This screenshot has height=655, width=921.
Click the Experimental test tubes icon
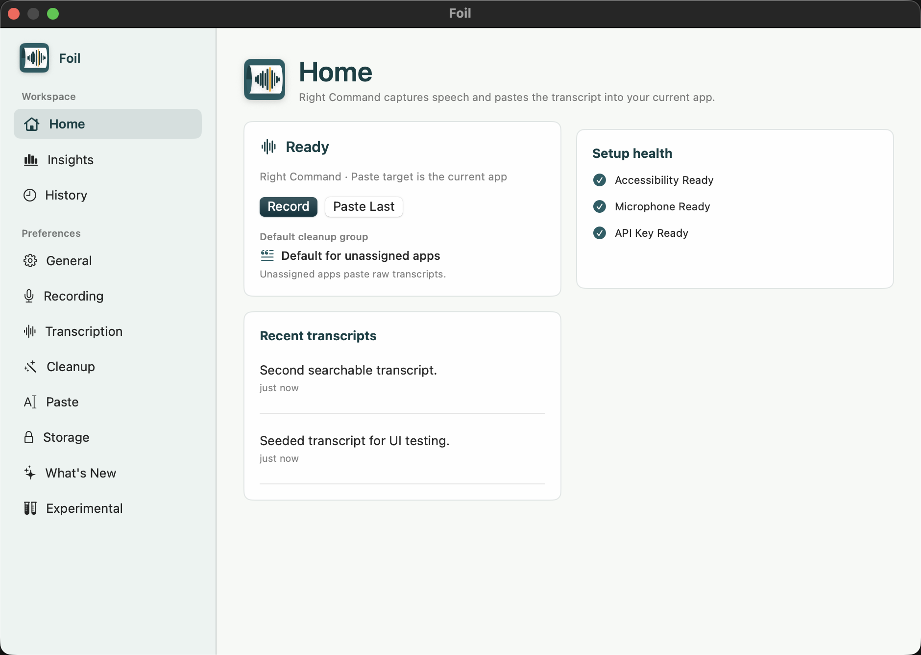point(30,508)
